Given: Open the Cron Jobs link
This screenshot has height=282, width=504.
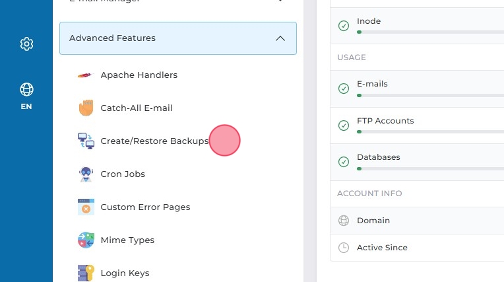Looking at the screenshot, I should point(123,174).
